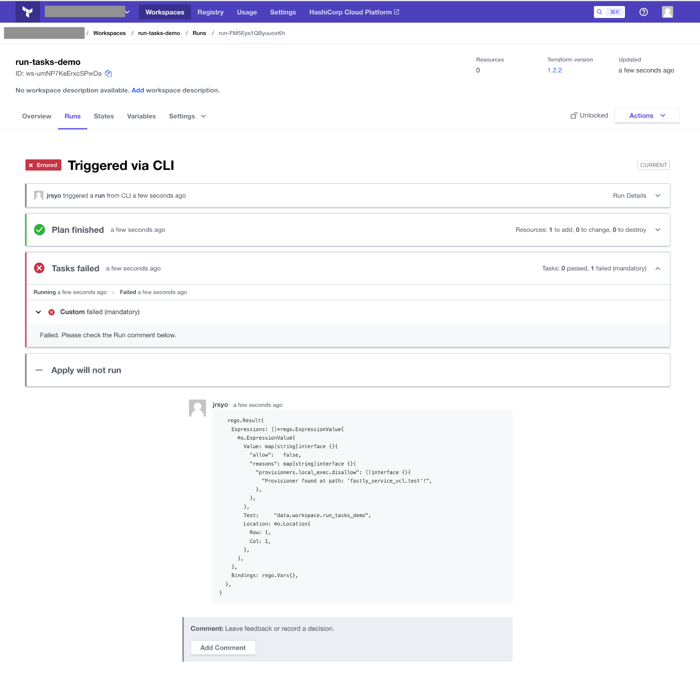Open Workspaces in top navigation
700x680 pixels.
click(164, 12)
